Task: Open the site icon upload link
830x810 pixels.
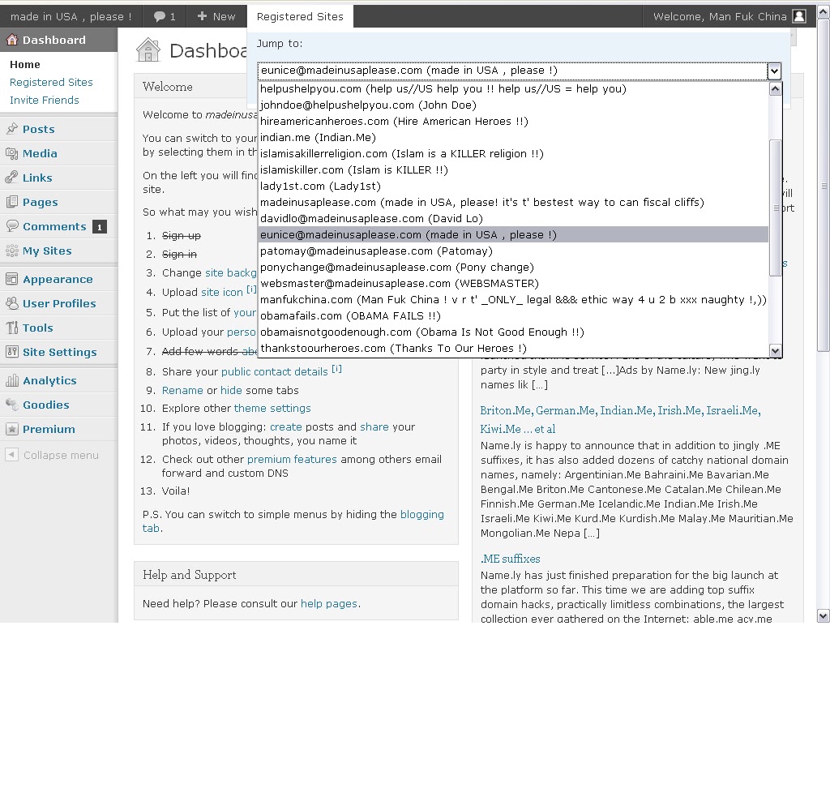Action: coord(221,292)
